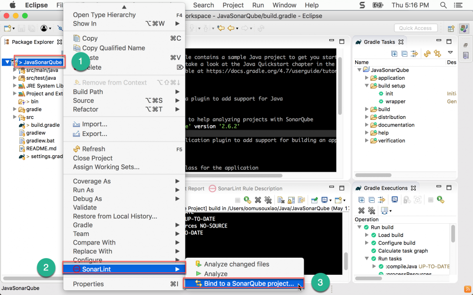Close the Gradle Executions view tab

click(413, 188)
